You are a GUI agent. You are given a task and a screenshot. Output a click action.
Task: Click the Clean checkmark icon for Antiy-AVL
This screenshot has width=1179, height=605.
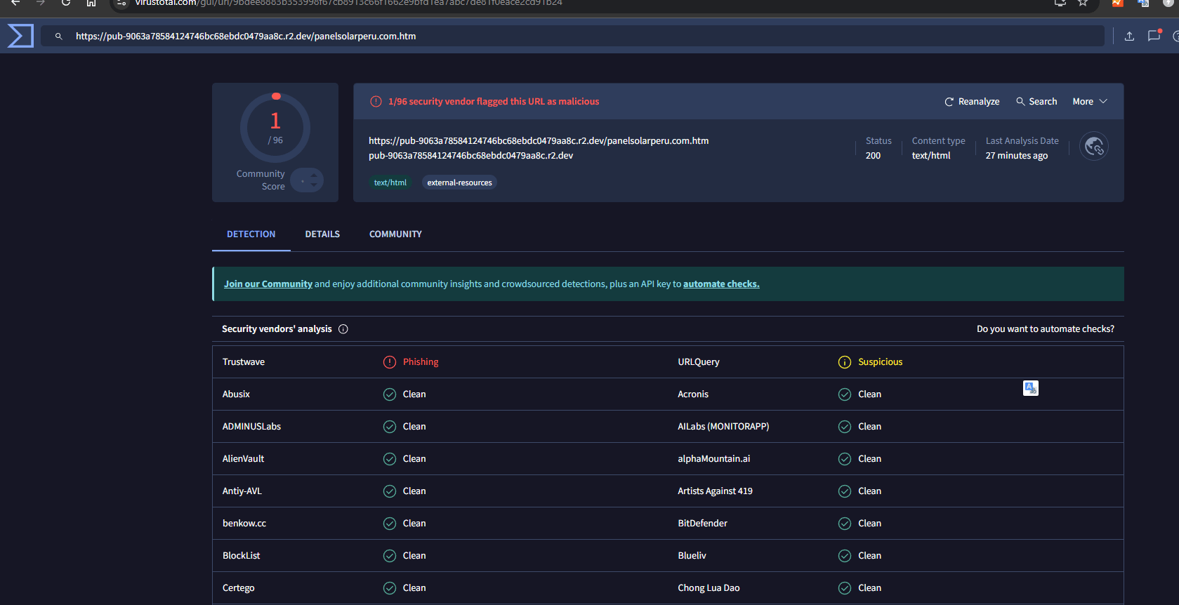coord(390,491)
